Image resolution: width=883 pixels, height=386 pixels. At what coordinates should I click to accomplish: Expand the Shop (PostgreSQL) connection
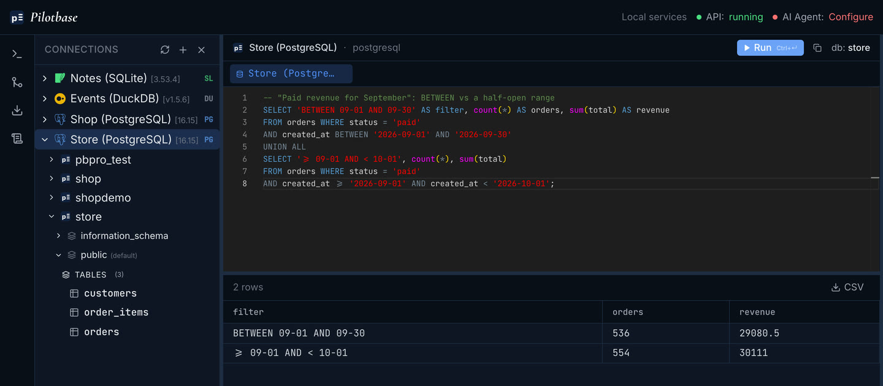[45, 119]
